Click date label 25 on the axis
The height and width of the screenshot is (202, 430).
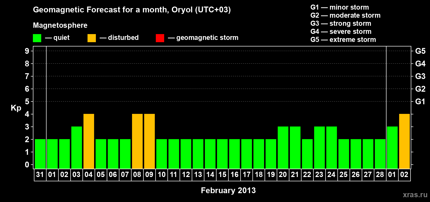point(343,174)
